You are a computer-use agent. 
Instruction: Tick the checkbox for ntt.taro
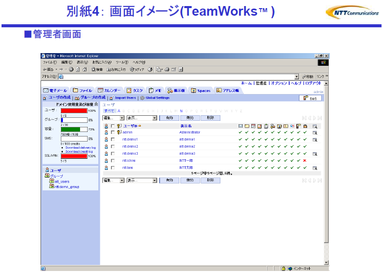112,167
